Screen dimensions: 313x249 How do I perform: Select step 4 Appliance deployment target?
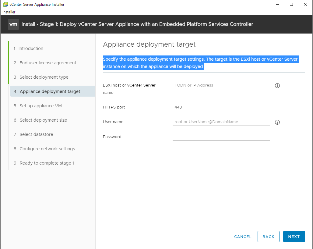click(53, 91)
